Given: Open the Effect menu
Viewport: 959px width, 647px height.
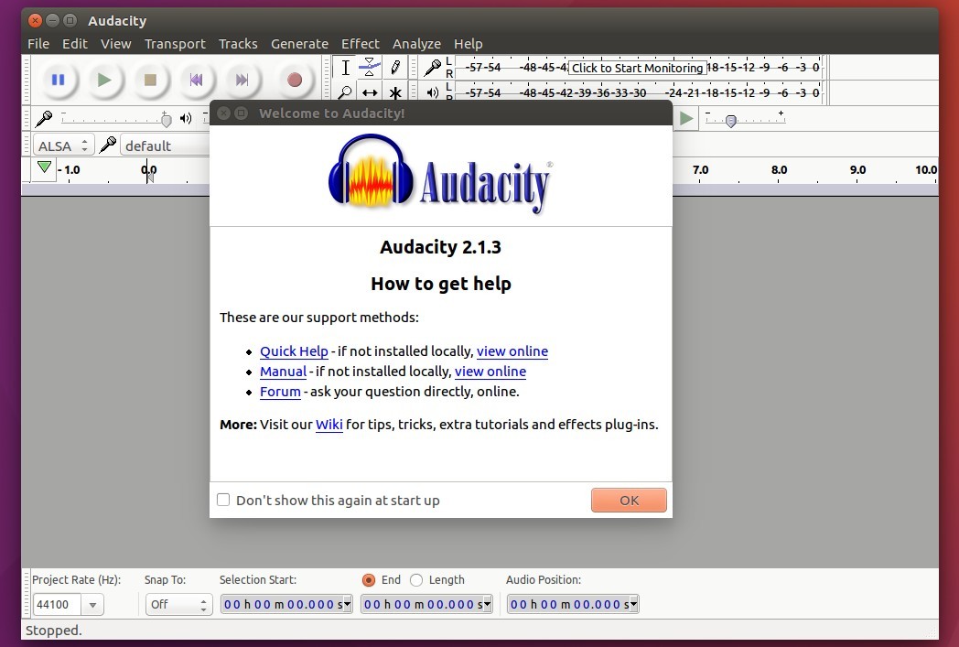Looking at the screenshot, I should 360,43.
